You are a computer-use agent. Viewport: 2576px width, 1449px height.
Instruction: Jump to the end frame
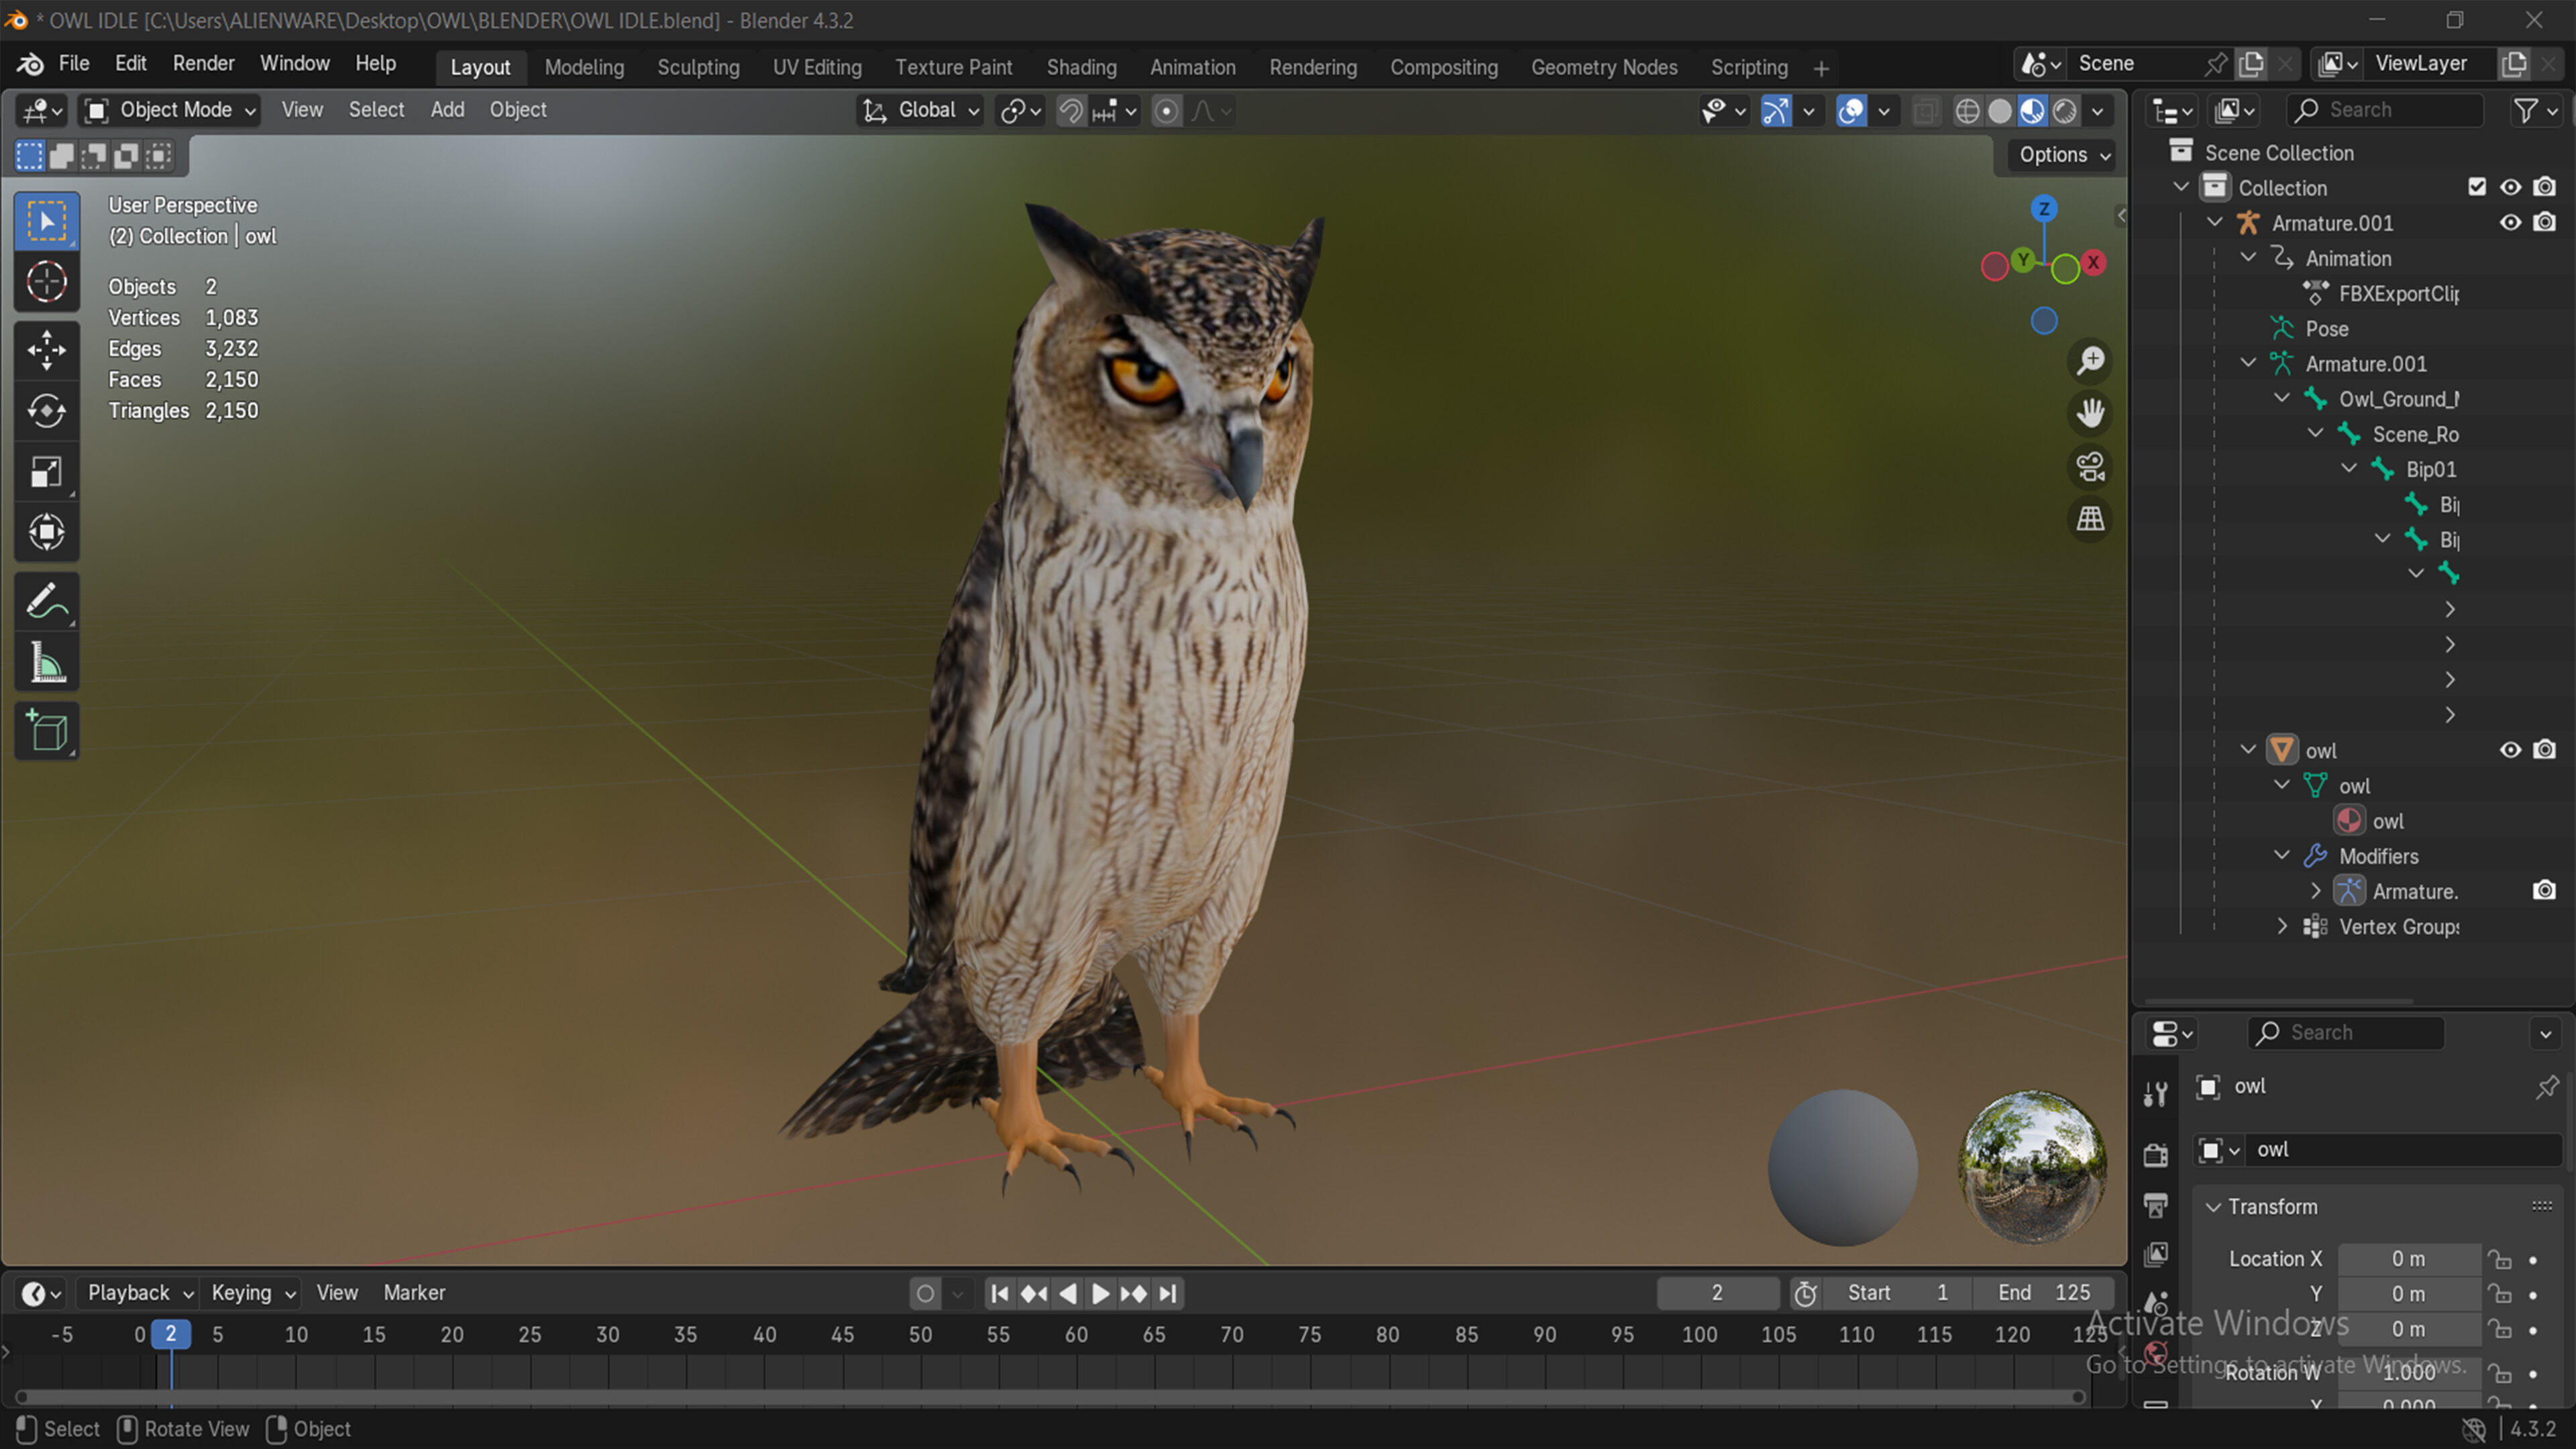click(x=1168, y=1294)
